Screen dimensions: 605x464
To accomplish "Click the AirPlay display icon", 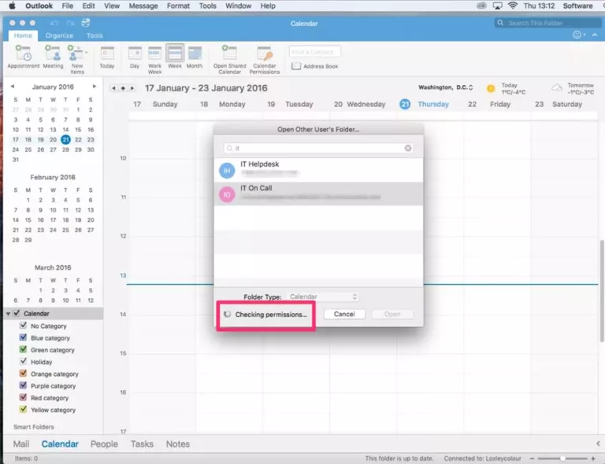I will [x=497, y=6].
